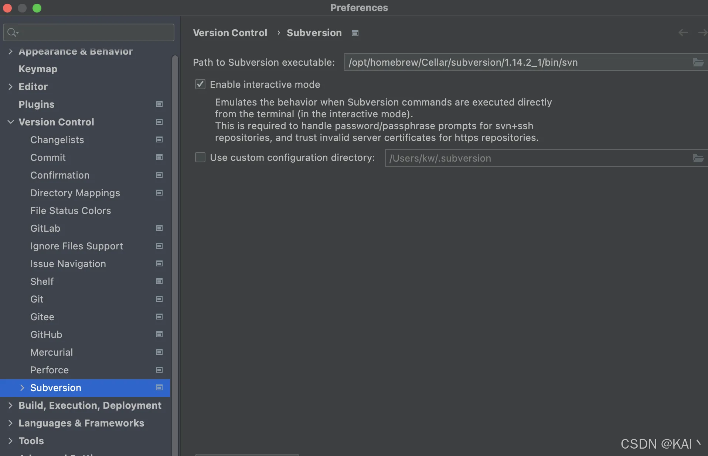Click the icon next to Version Control entry
The image size is (708, 456).
[x=159, y=122]
